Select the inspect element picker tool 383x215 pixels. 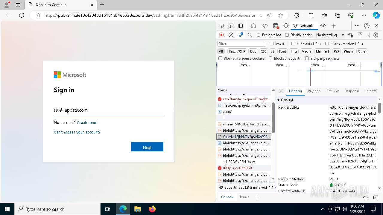(221, 26)
